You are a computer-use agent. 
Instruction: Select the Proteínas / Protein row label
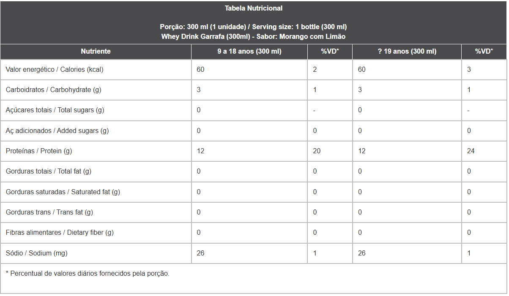coord(39,151)
